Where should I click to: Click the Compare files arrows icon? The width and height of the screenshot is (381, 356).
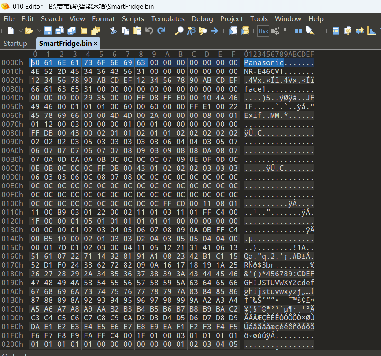click(x=359, y=31)
